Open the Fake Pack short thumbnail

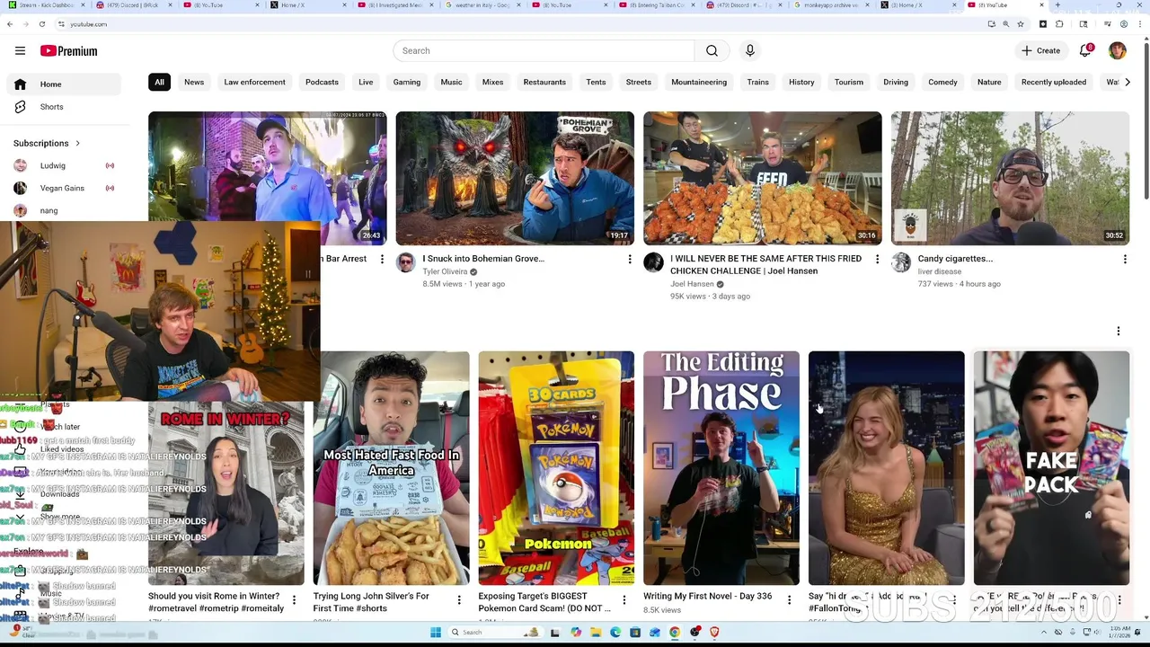click(x=1051, y=468)
